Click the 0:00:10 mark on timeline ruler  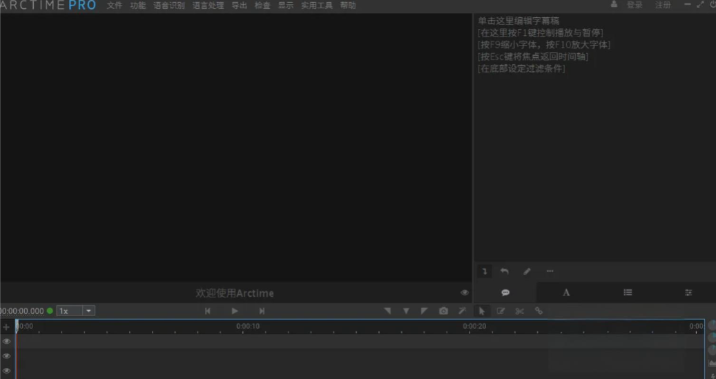(247, 326)
